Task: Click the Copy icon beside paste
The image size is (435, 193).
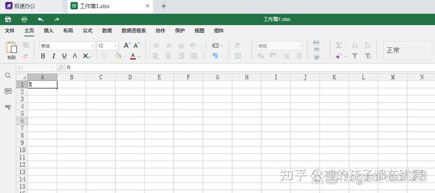Action: [x=26, y=45]
